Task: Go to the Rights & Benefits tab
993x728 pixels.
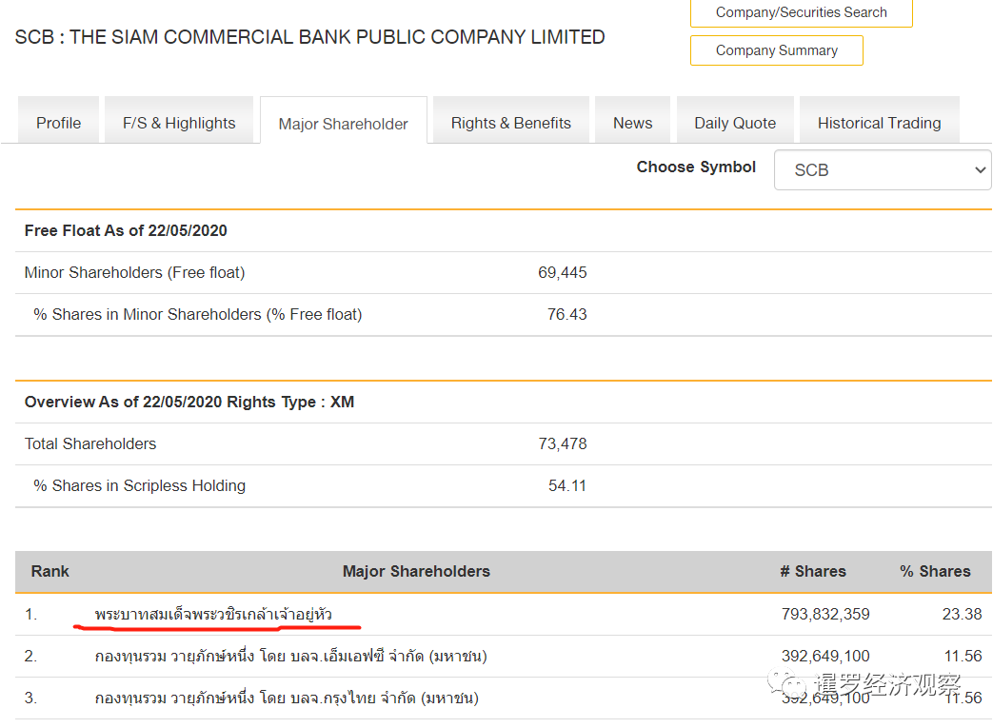Action: 511,123
